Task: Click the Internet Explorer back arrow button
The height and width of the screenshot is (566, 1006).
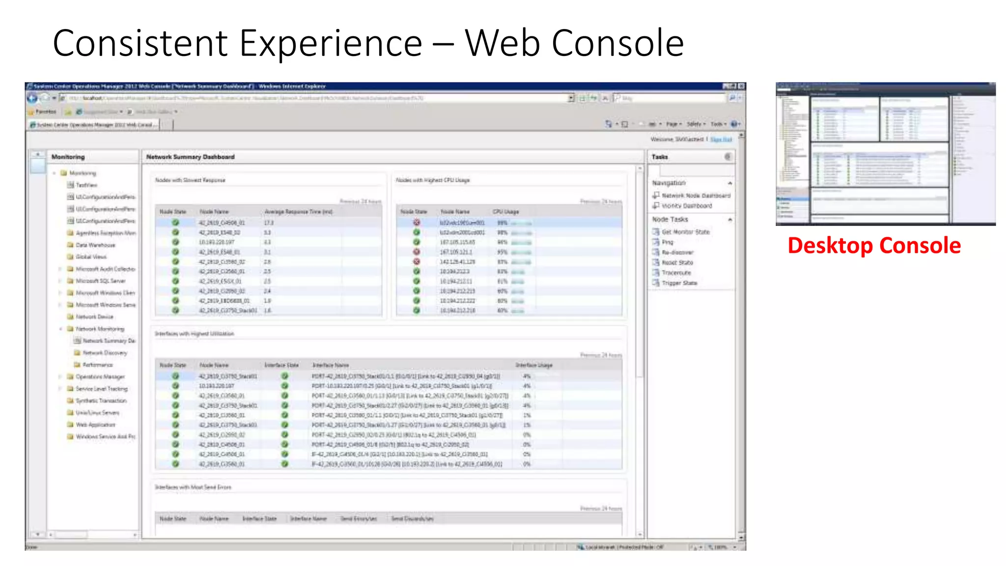Action: pyautogui.click(x=32, y=98)
